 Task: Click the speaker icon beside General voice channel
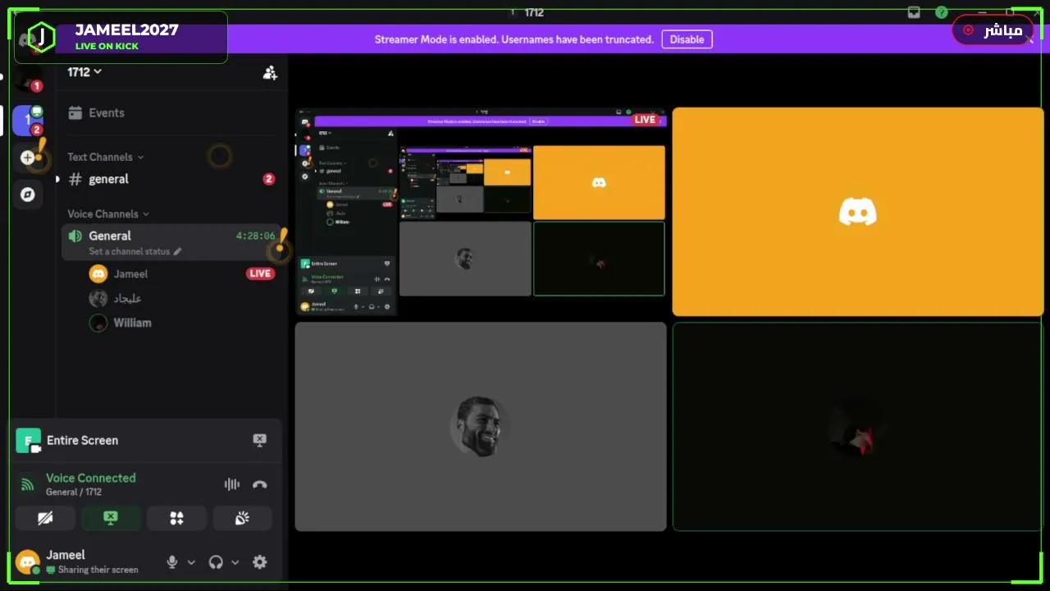click(75, 236)
